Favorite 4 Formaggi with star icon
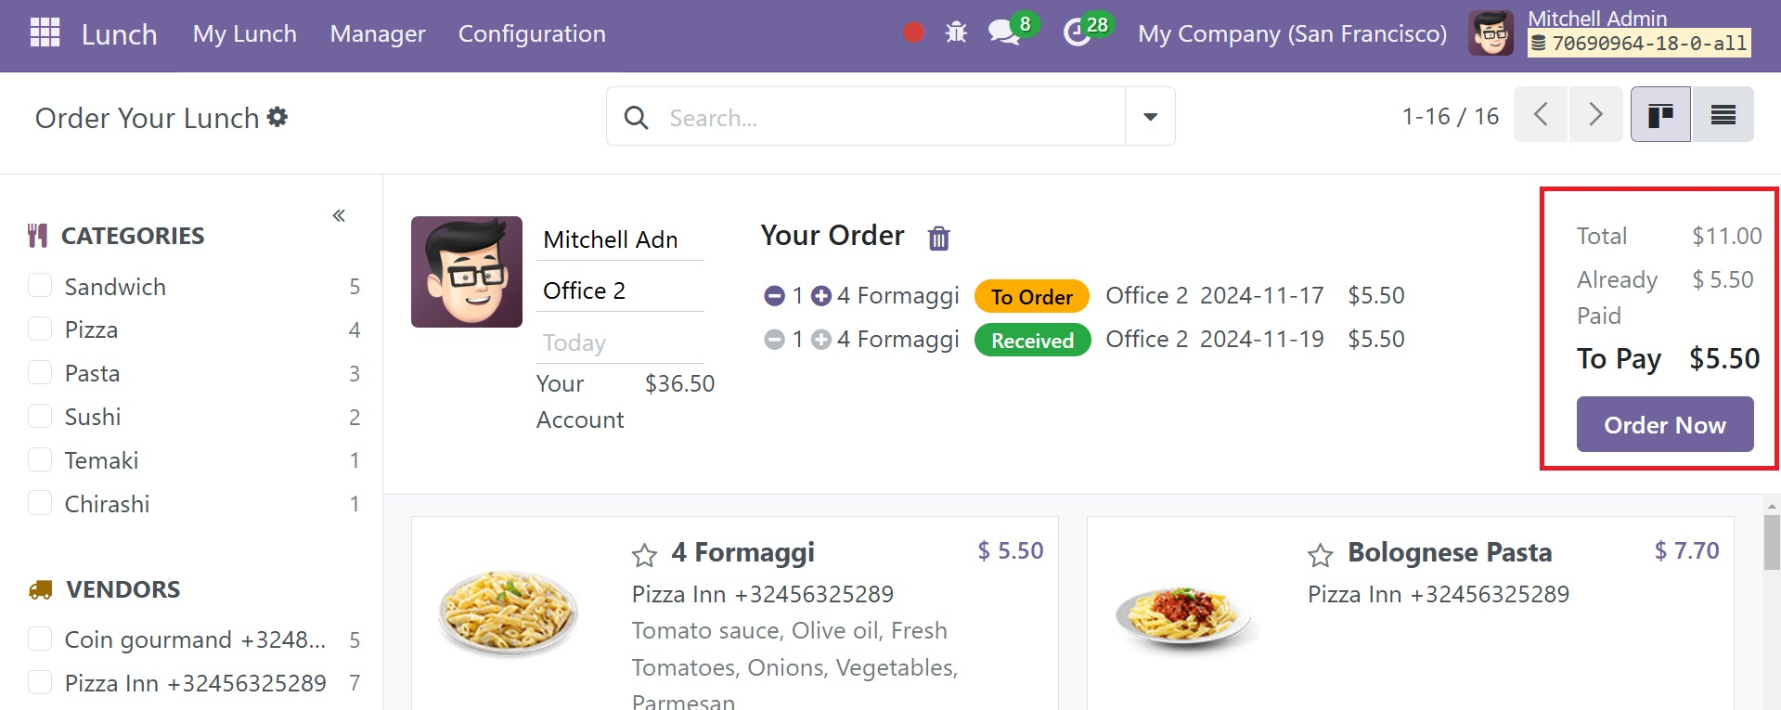 pyautogui.click(x=644, y=555)
